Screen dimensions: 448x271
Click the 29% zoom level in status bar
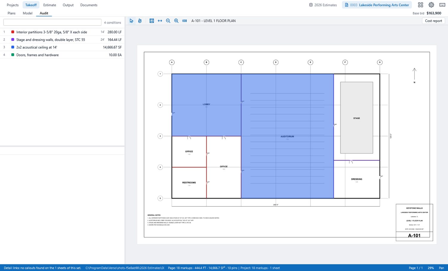(431, 268)
